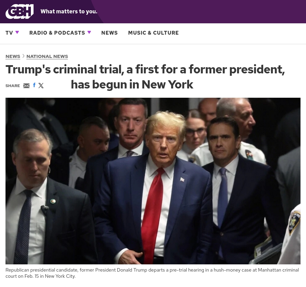
Task: Expand the TV menu purple arrow
Action: tap(17, 32)
